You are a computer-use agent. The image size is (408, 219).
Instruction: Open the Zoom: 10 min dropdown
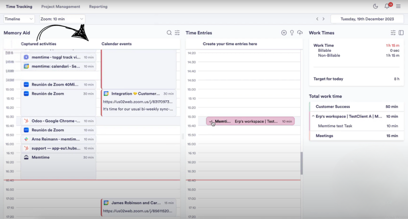62,19
